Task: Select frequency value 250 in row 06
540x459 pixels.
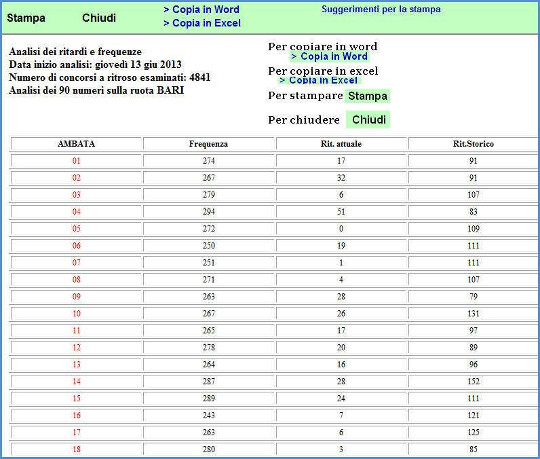Action: (x=209, y=246)
